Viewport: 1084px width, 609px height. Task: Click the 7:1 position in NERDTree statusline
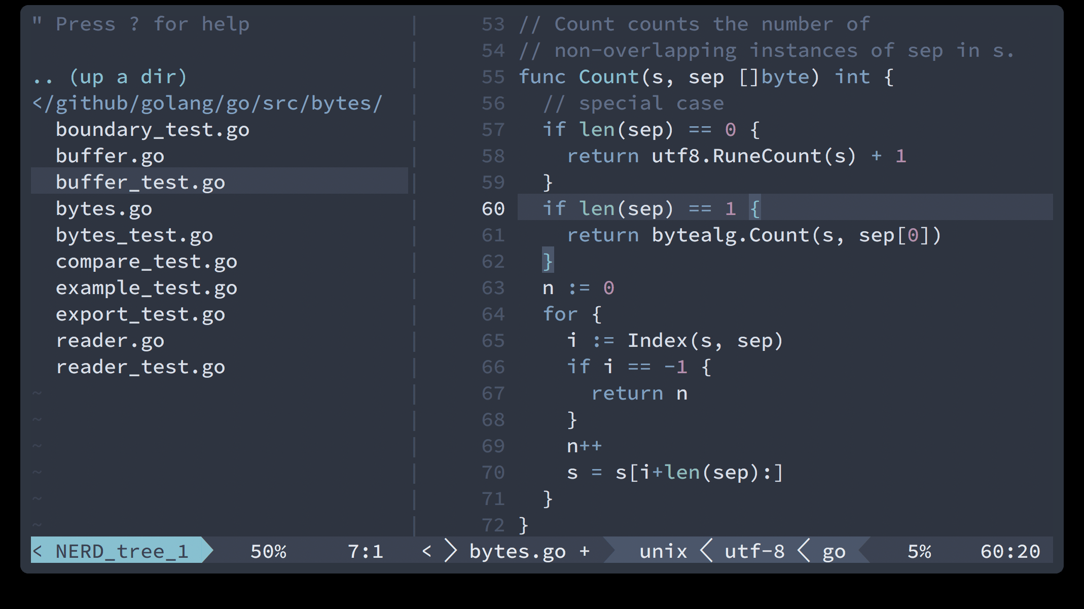365,551
